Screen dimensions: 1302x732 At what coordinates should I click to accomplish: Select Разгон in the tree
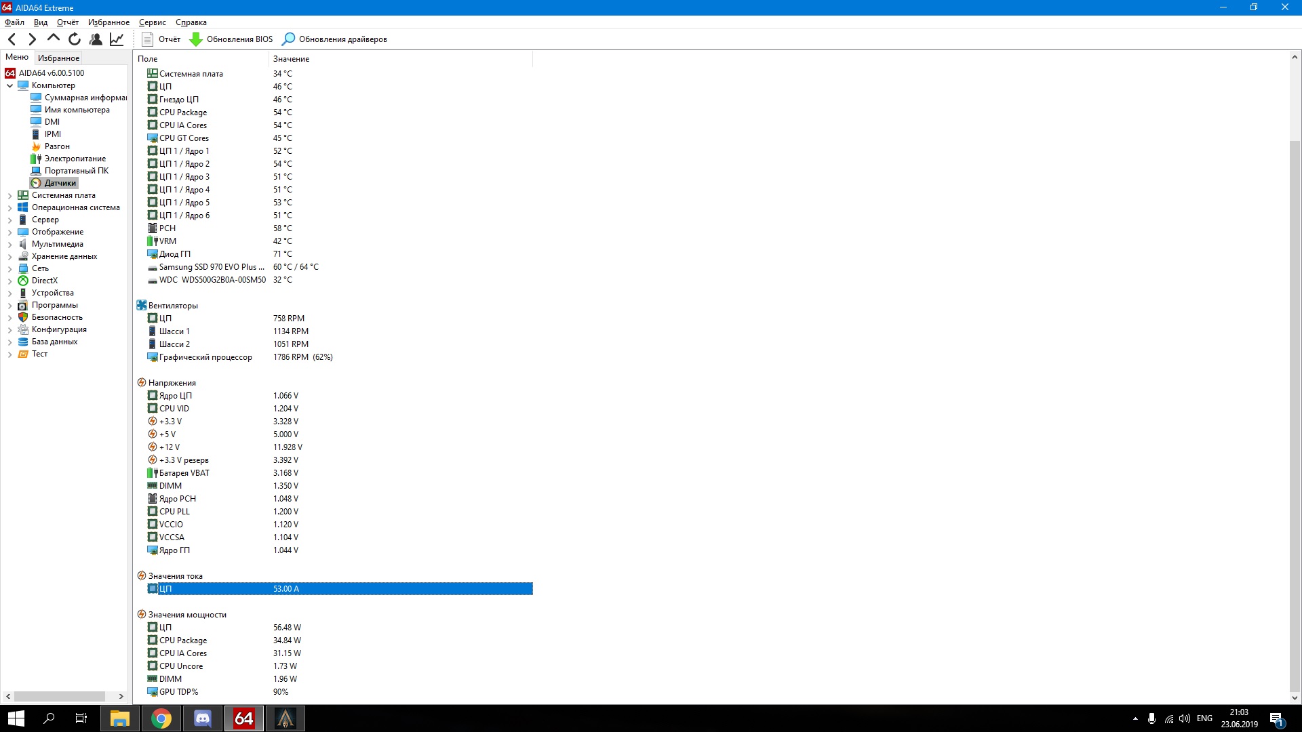[57, 146]
